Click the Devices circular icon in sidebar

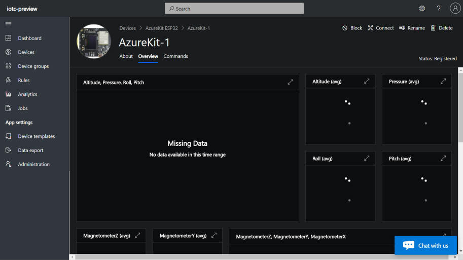tap(8, 52)
